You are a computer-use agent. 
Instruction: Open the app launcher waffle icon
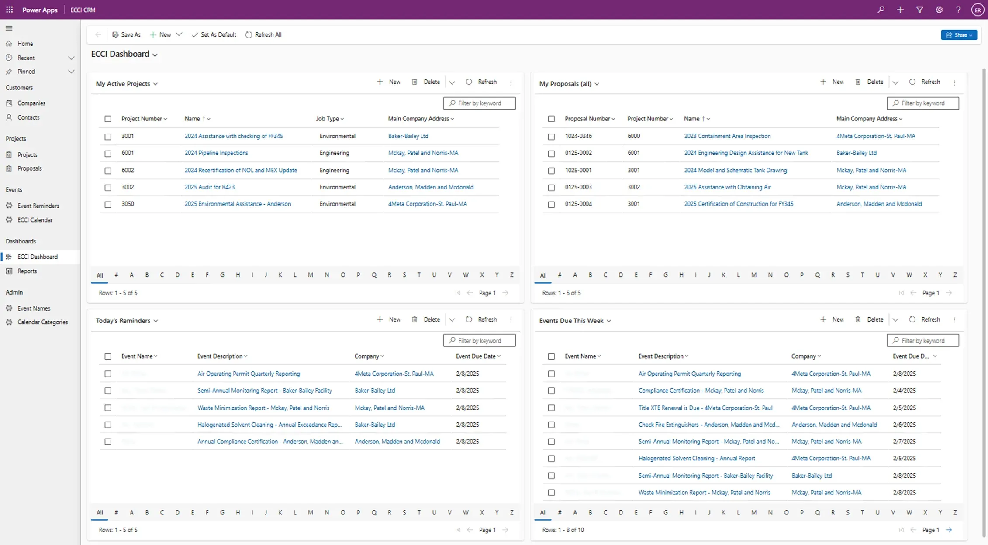pyautogui.click(x=10, y=10)
